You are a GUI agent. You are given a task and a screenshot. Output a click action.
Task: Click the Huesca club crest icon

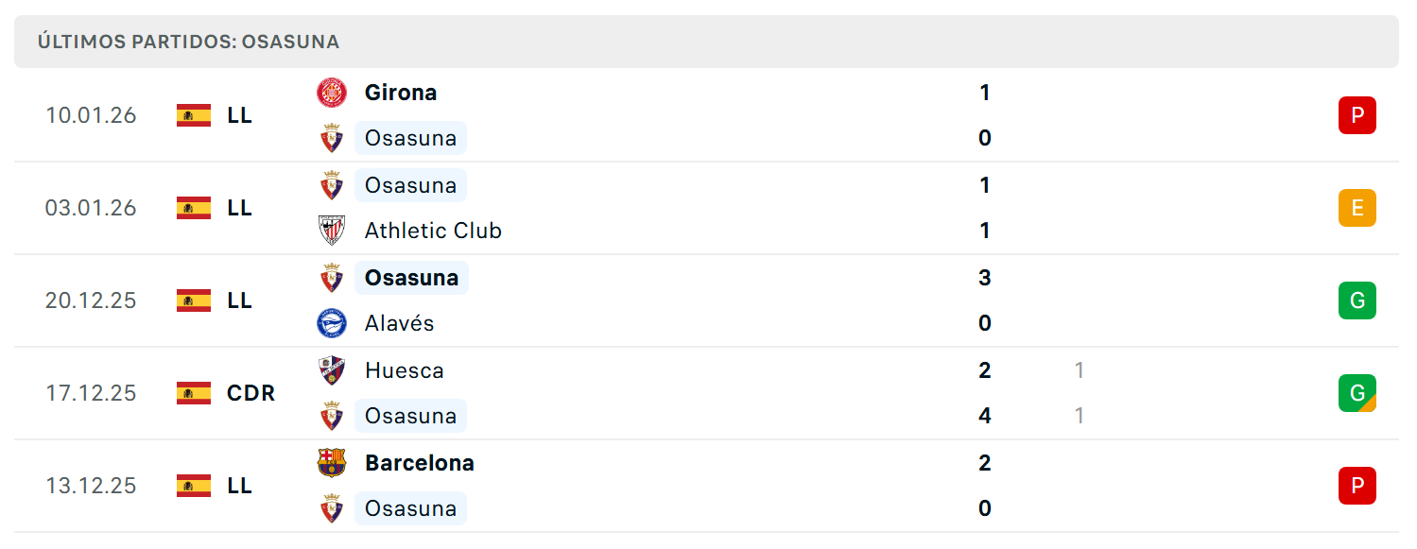tap(332, 370)
